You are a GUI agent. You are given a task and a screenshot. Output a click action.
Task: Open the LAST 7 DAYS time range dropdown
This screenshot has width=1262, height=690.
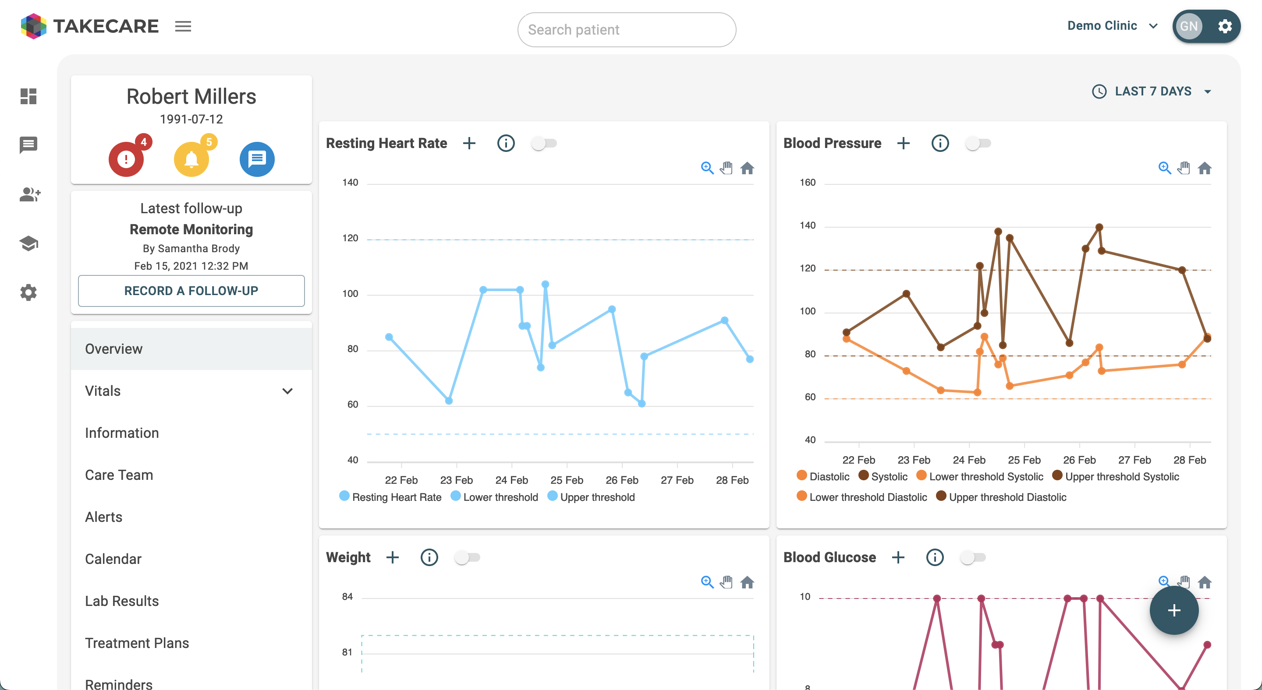point(1152,91)
